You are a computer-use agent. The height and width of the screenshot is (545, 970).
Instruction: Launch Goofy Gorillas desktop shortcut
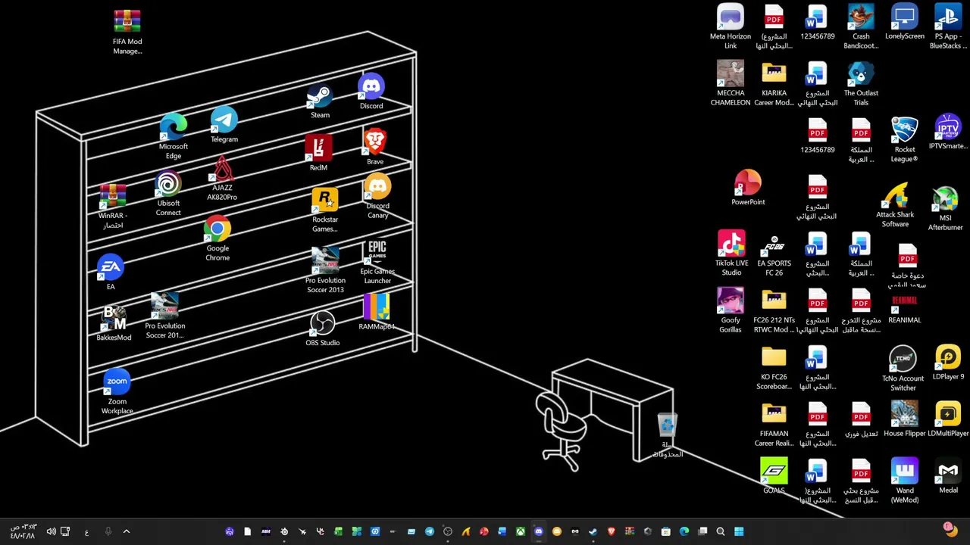(x=731, y=311)
